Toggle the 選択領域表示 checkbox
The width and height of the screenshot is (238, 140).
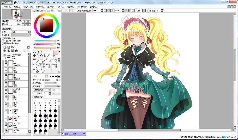(x=78, y=11)
